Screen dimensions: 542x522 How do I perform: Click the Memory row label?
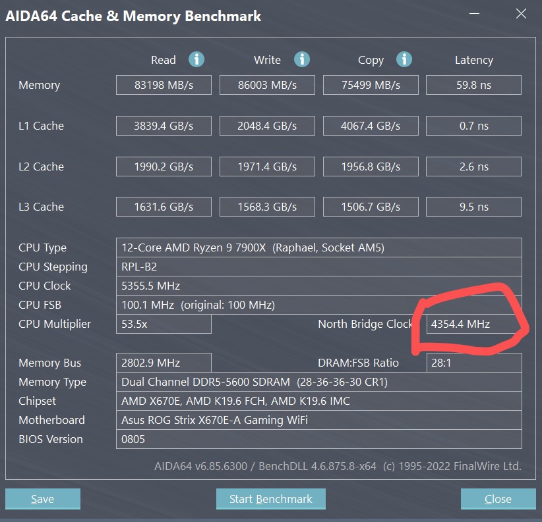click(x=40, y=85)
